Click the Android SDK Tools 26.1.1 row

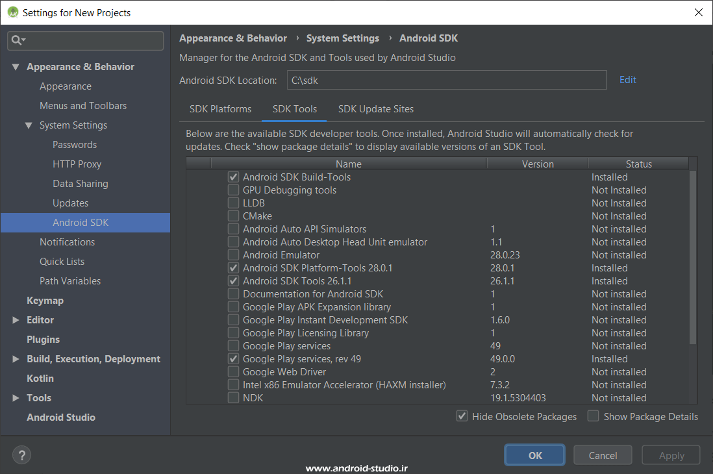click(x=438, y=281)
